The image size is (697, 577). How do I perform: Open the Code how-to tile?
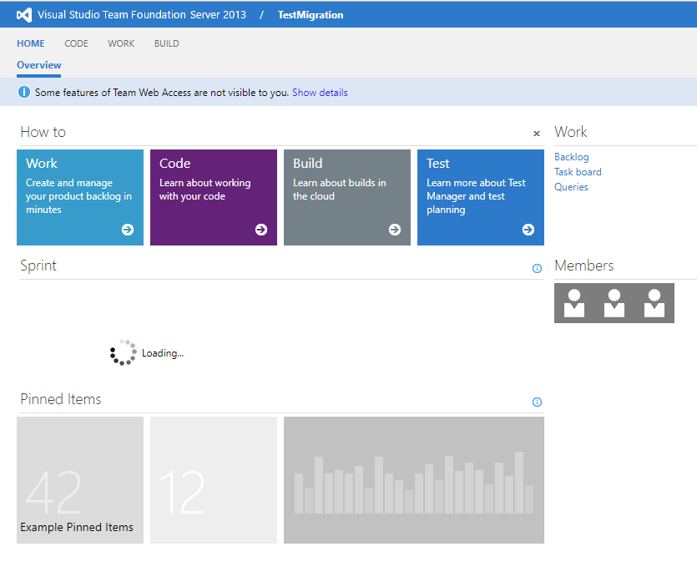214,197
